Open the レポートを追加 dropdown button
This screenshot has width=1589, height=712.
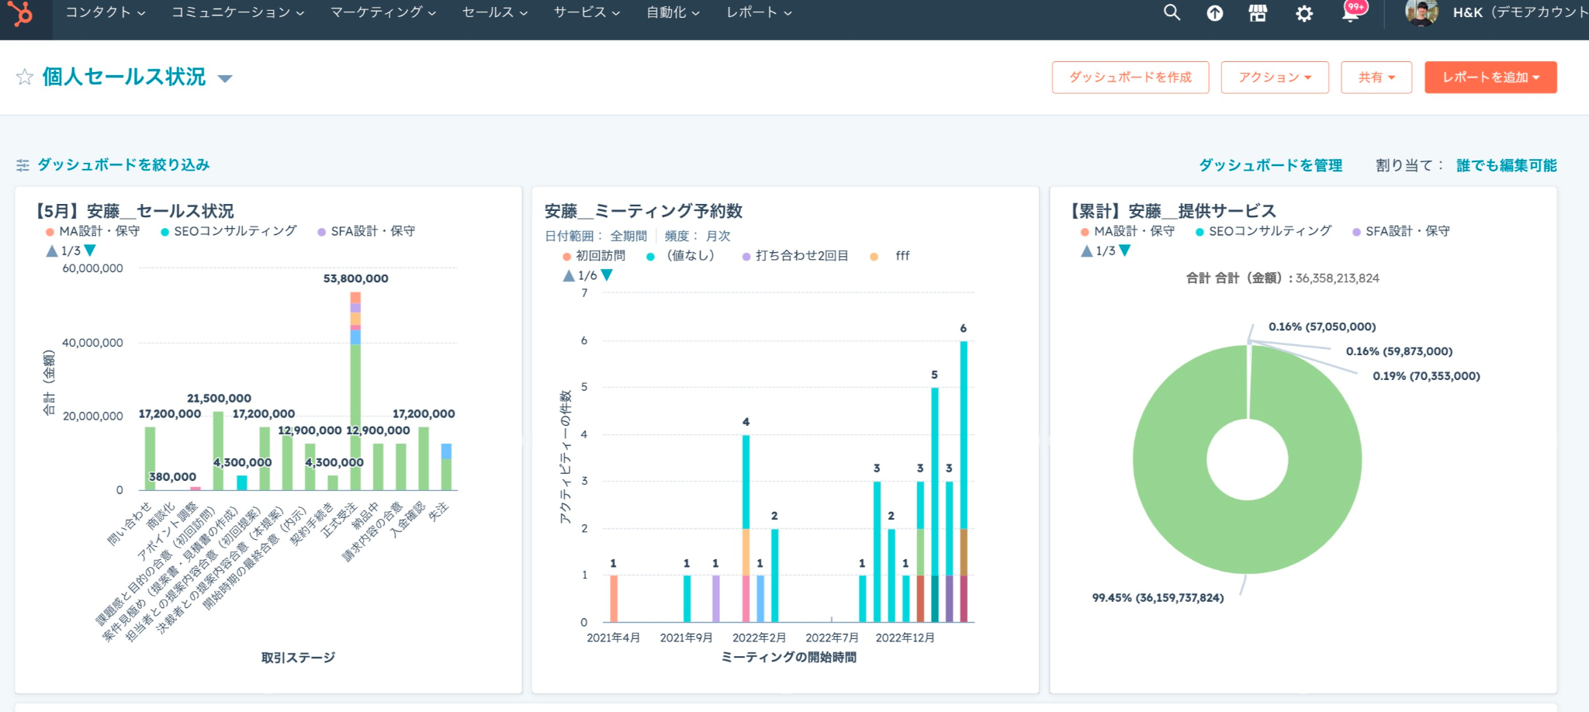1490,78
